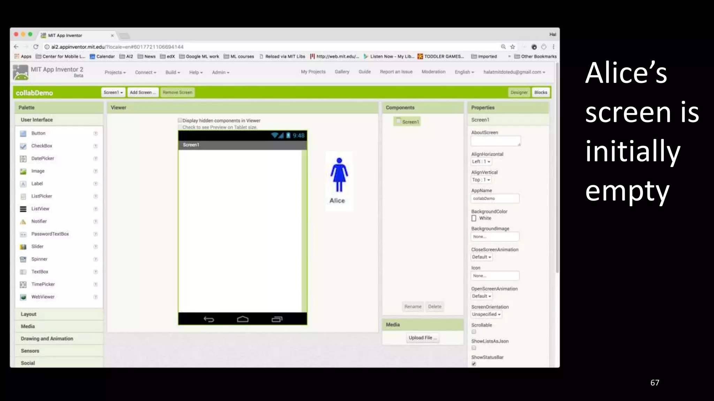Open help for the WebViewer component
This screenshot has width=714, height=401.
[96, 297]
